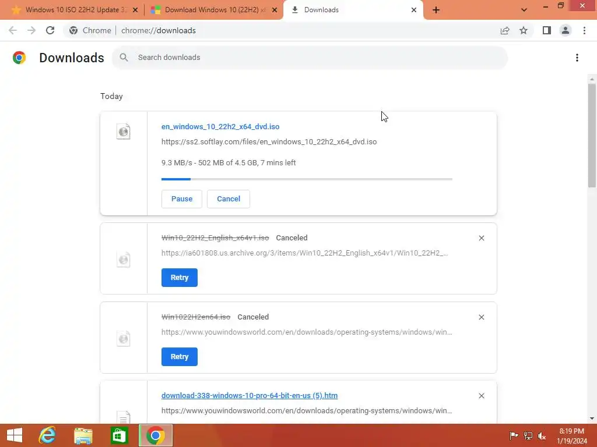Screen dimensions: 597x447
Task: Open the Action Center flag icon
Action: [514, 435]
